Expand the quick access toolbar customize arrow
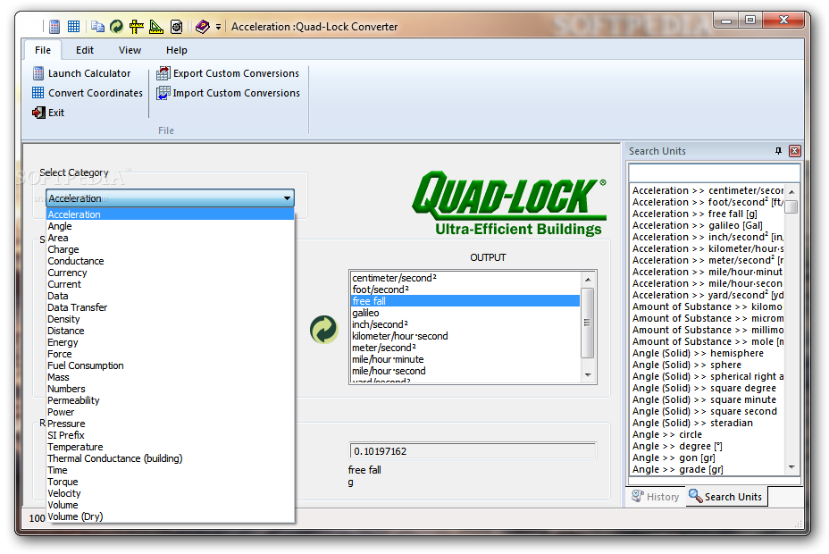The image size is (829, 554). pyautogui.click(x=218, y=27)
